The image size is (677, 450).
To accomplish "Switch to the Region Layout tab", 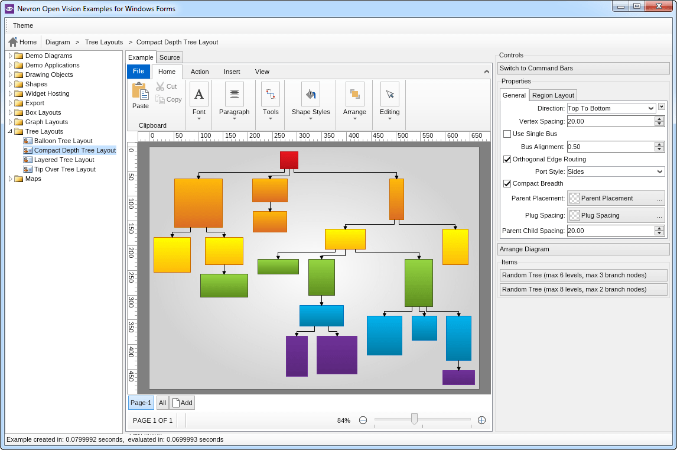I will click(552, 95).
